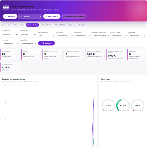This screenshot has width=147, height=147.
Task: Click the 42.9% add-to-cart gauge
Action: 123,105
